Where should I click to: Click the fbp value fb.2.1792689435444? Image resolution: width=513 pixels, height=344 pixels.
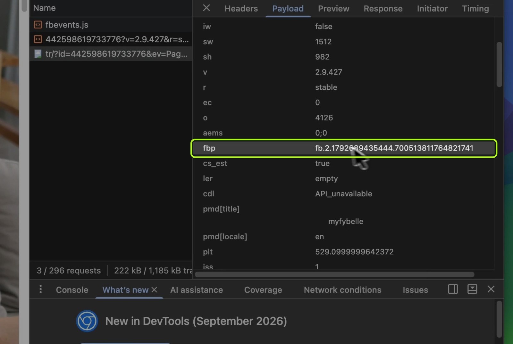pyautogui.click(x=394, y=148)
